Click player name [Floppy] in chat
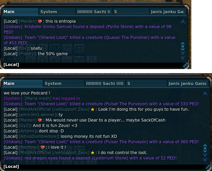This screenshot has width=212, height=171. [x=27, y=54]
